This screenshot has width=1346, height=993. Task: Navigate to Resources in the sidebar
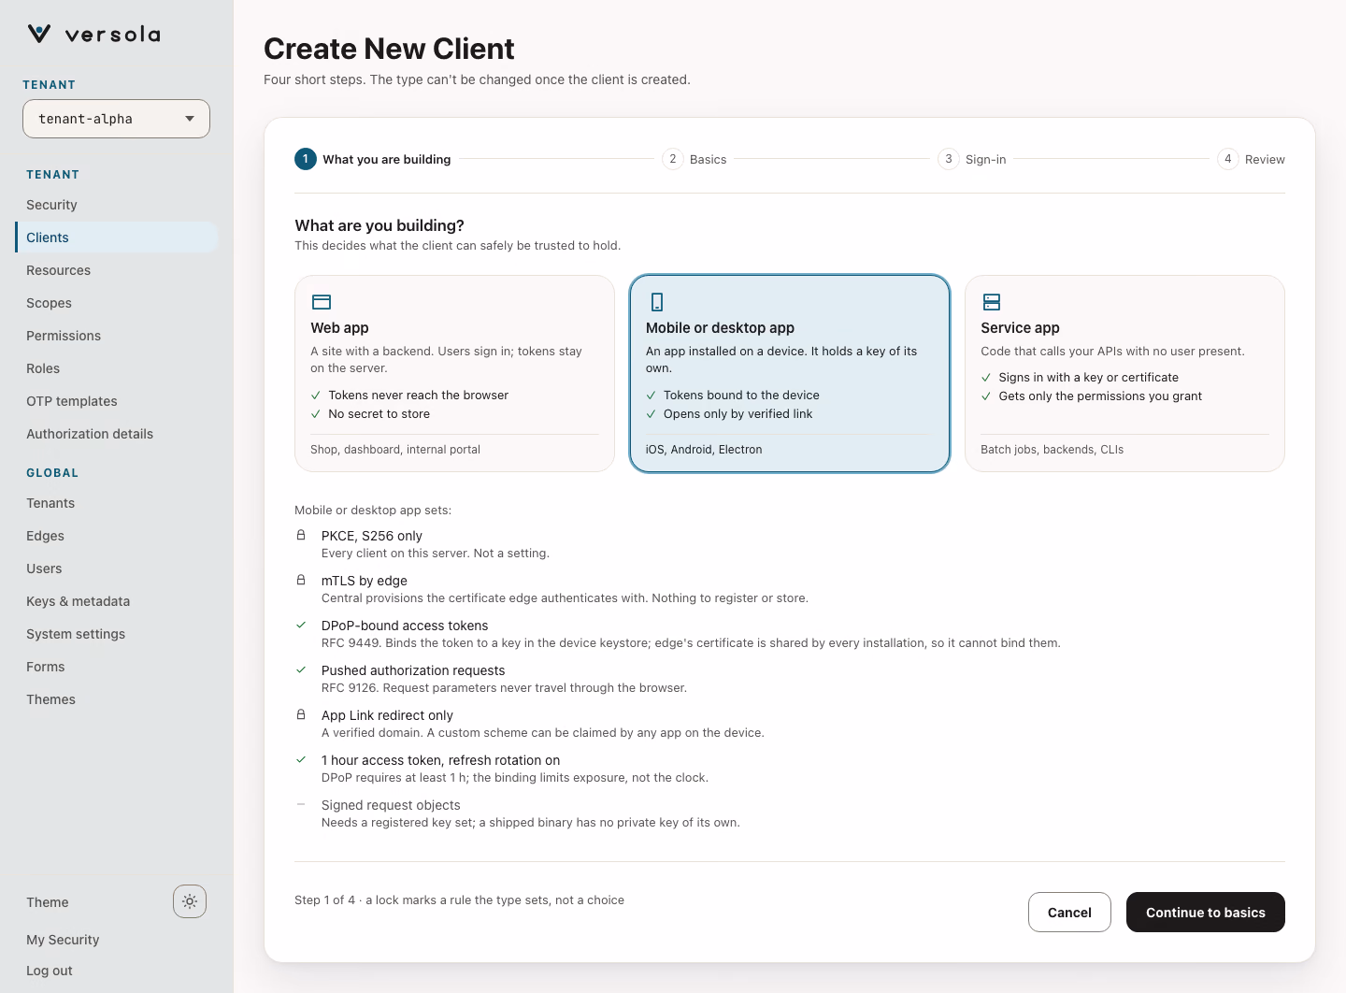pyautogui.click(x=116, y=270)
